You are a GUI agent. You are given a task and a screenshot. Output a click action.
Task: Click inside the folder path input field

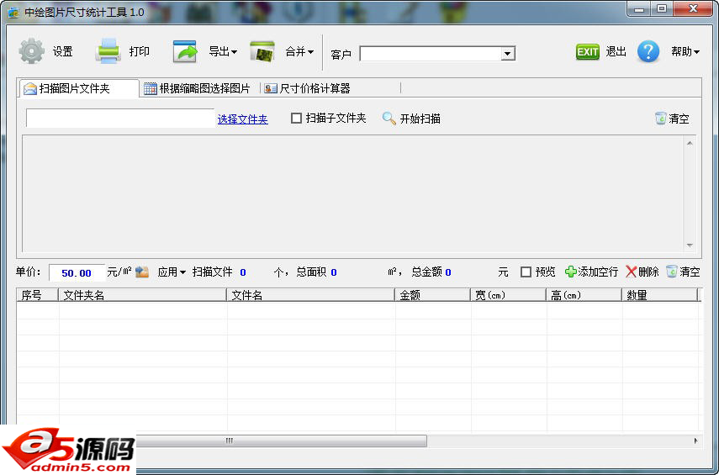(x=120, y=119)
